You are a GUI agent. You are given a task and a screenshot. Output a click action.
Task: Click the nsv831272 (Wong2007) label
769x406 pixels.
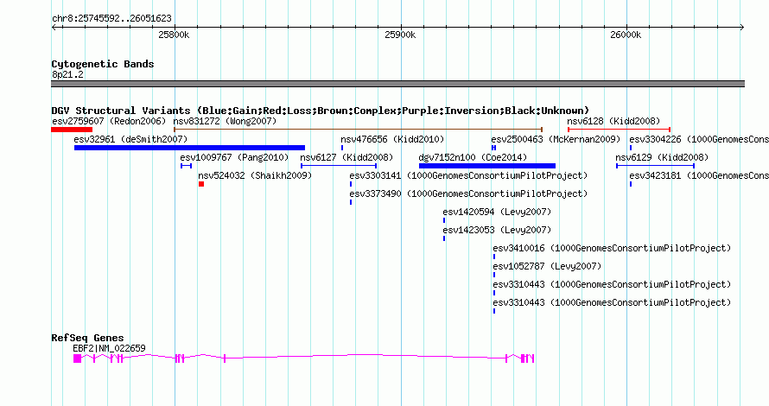[225, 121]
